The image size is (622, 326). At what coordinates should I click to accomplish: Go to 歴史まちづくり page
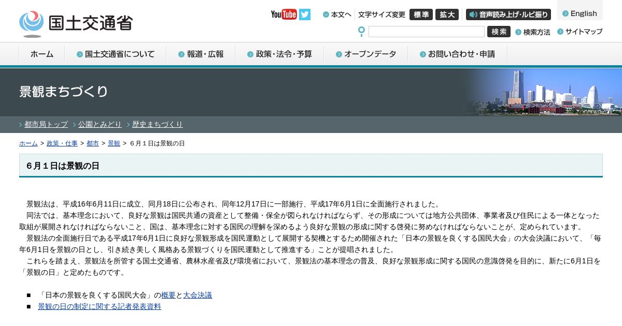[157, 124]
